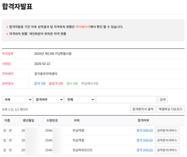Select the green 결시 0명 result count
Image resolution: width=187 pixels, height=157 pixels.
(72, 84)
